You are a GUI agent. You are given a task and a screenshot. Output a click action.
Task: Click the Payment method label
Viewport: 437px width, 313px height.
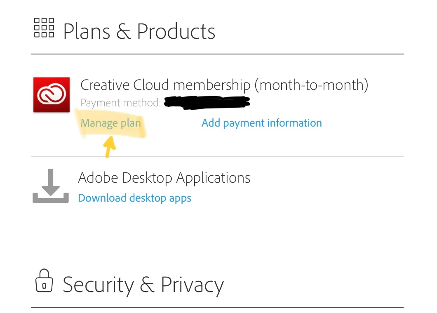[x=121, y=103]
